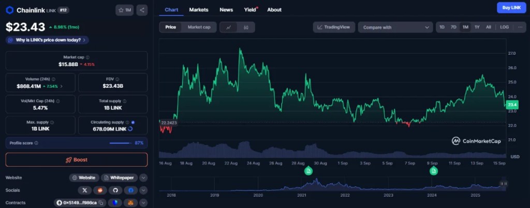Select the candlestick chart style
530x208 pixels.
[x=246, y=27]
